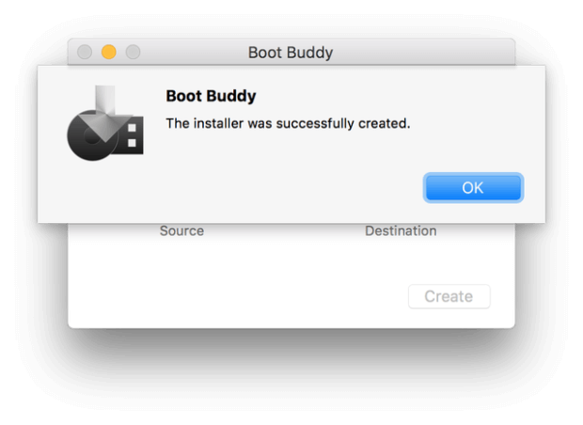Screen dimensions: 583x425
Task: Click the dimmed Create button
Action: (x=449, y=296)
